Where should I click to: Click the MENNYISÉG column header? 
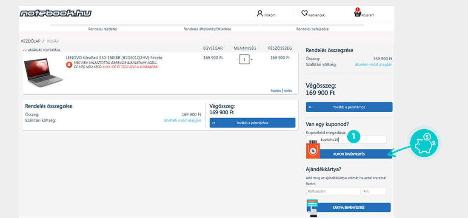click(x=245, y=48)
